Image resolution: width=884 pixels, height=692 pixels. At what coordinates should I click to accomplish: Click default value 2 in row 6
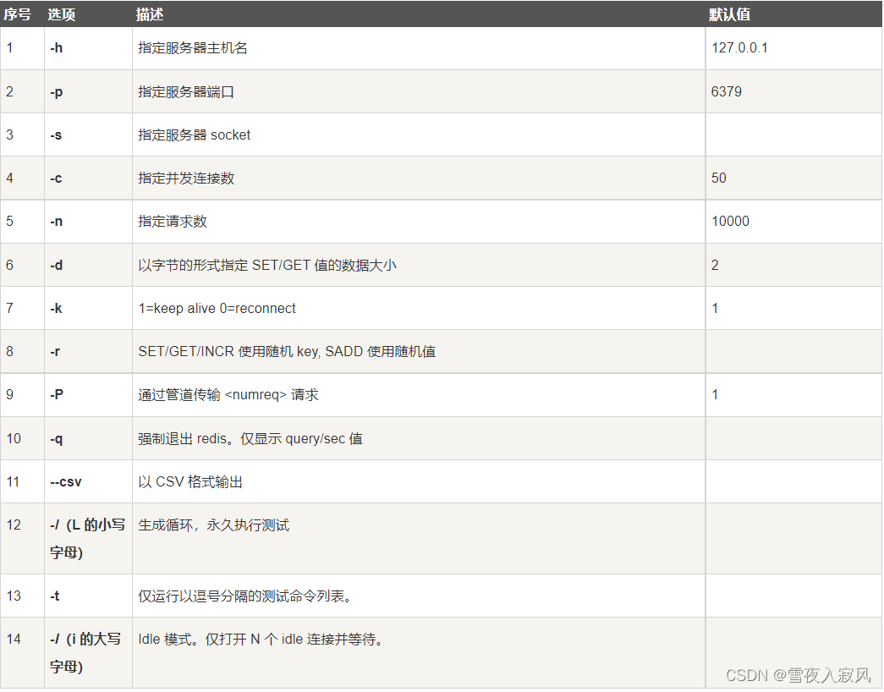715,265
